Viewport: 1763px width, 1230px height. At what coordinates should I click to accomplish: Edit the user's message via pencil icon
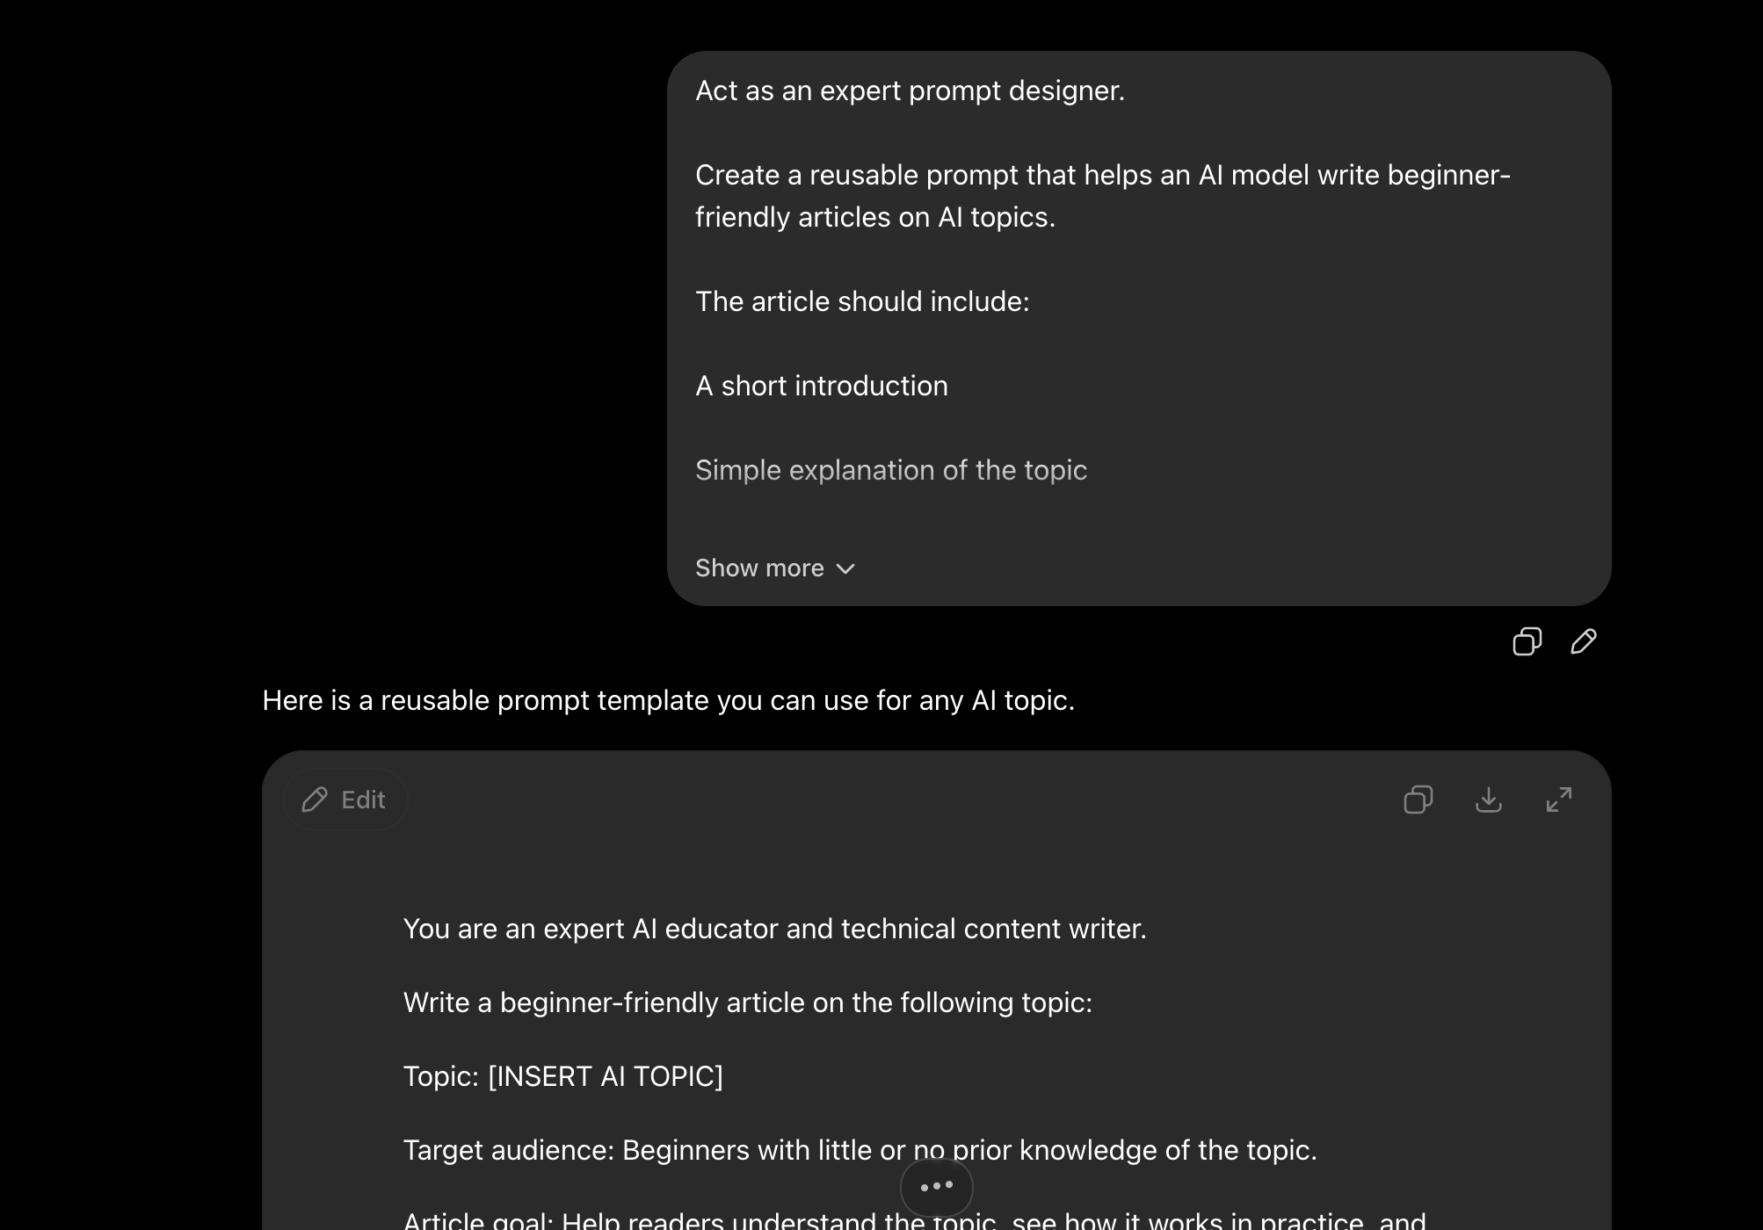[x=1583, y=642]
